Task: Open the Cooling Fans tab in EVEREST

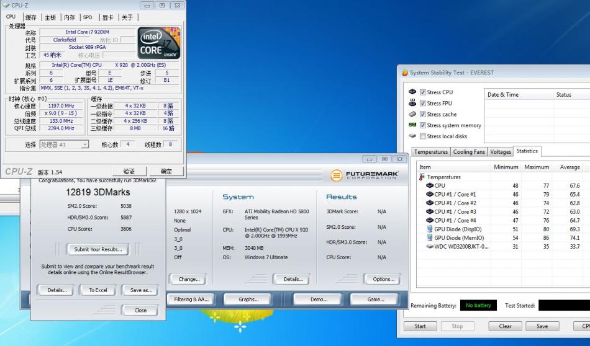Action: point(469,152)
